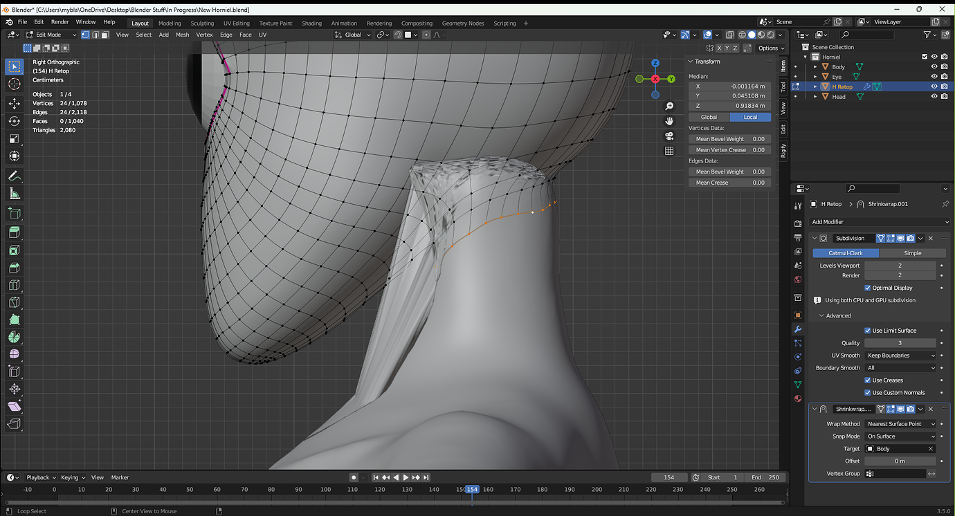This screenshot has width=955, height=516.
Task: Select the Move tool in left toolbar
Action: tap(15, 103)
